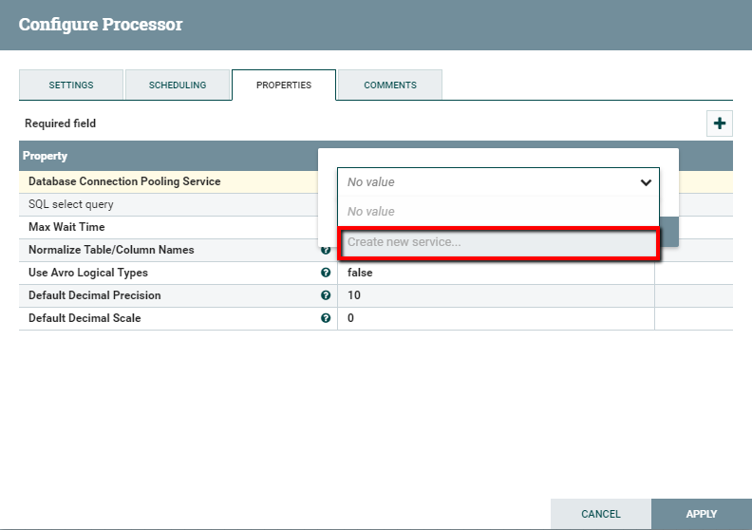Add a new property with plus icon
752x530 pixels.
[x=719, y=123]
